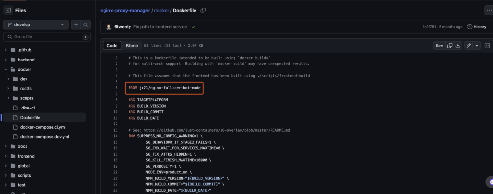Screen dimensions: 493x194
Task: Click the backend folder icon
Action: [x=13, y=60]
